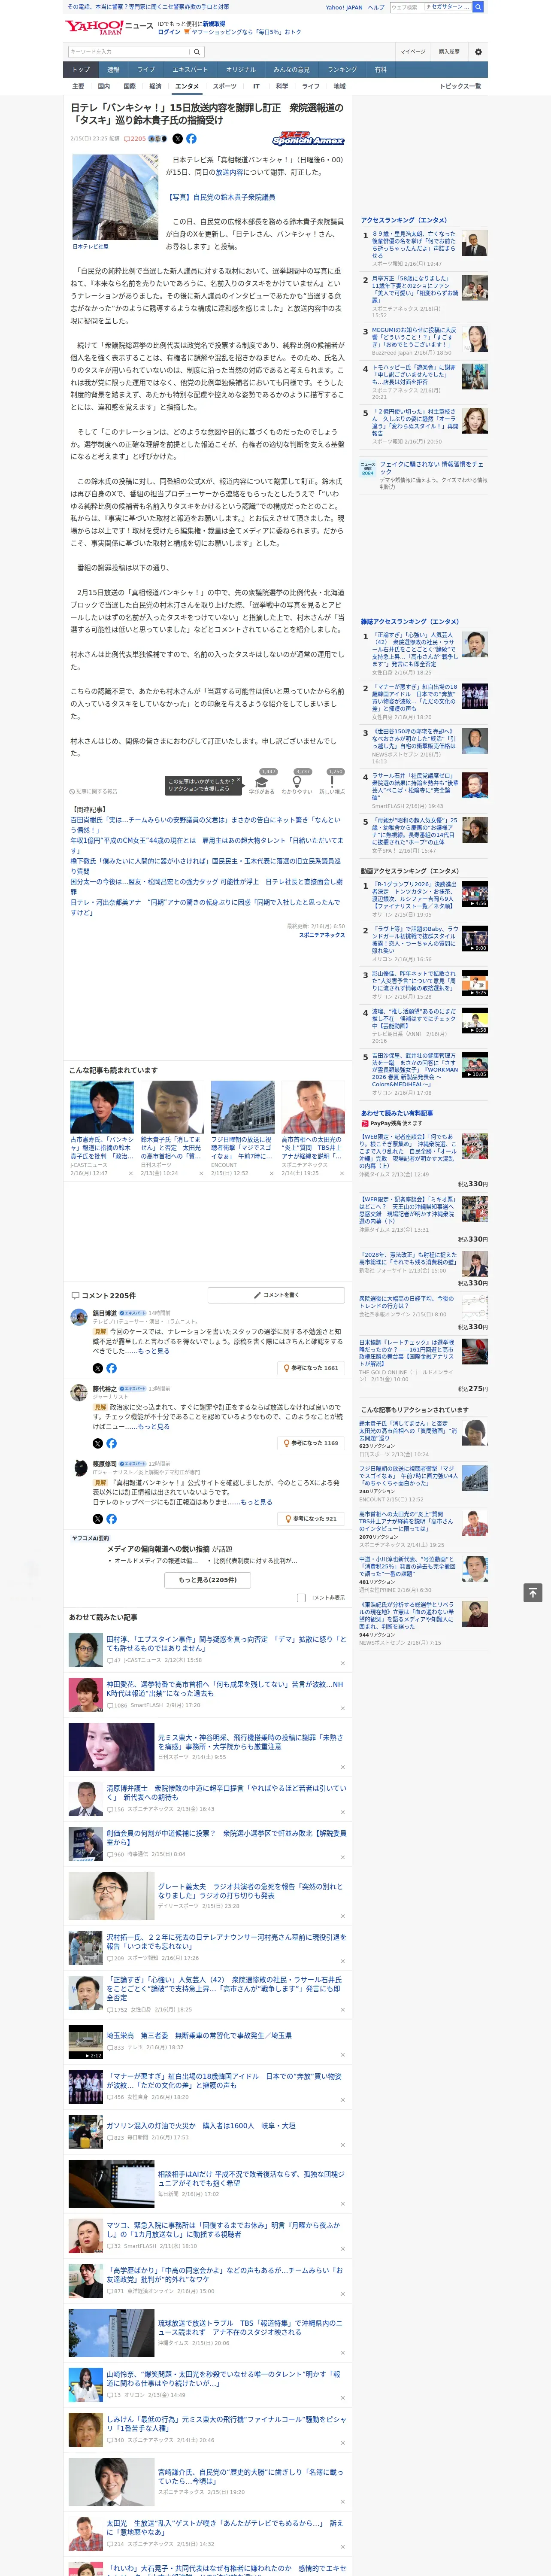Dismiss the 古市憲寿氏 recommended card
551x2576 pixels.
point(131,1174)
